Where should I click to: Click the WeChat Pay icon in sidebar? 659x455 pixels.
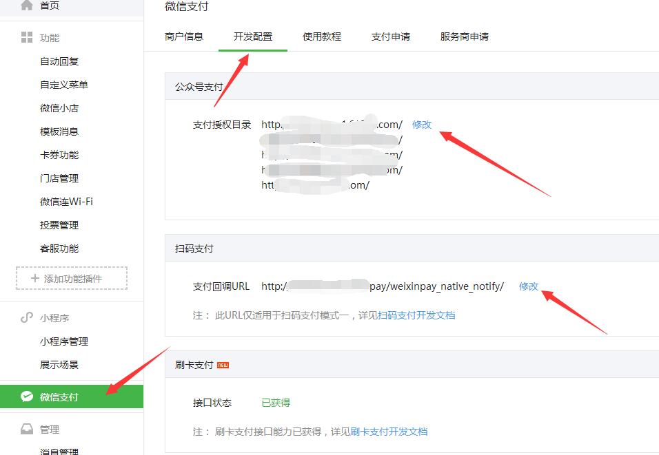27,396
